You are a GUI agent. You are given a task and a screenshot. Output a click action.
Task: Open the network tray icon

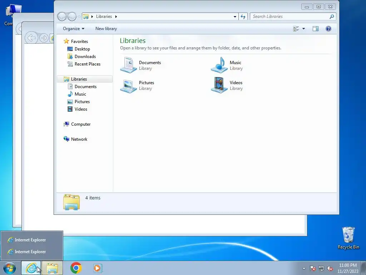tap(321, 269)
